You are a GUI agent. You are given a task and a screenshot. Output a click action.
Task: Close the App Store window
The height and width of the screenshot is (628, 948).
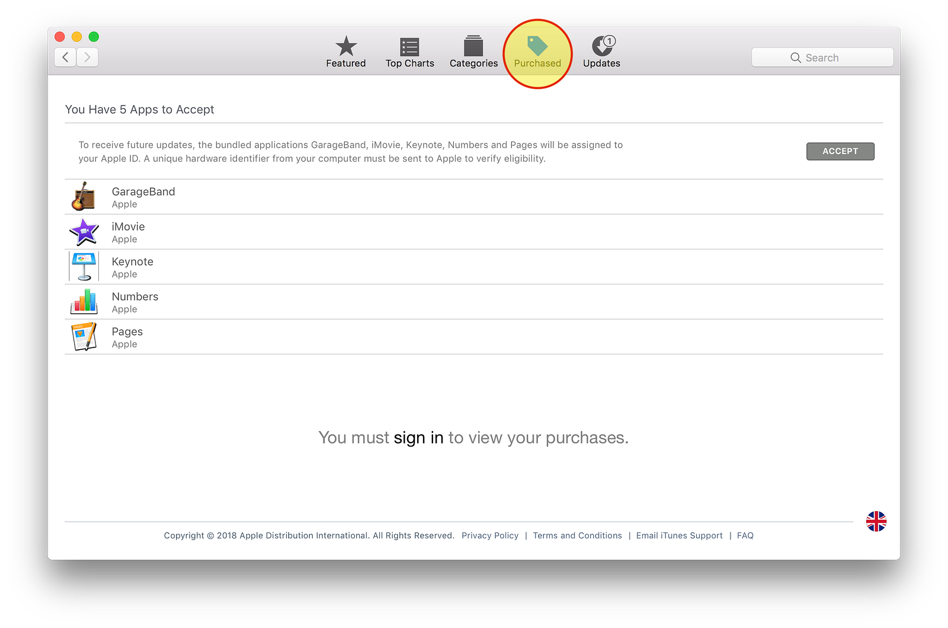pyautogui.click(x=60, y=37)
